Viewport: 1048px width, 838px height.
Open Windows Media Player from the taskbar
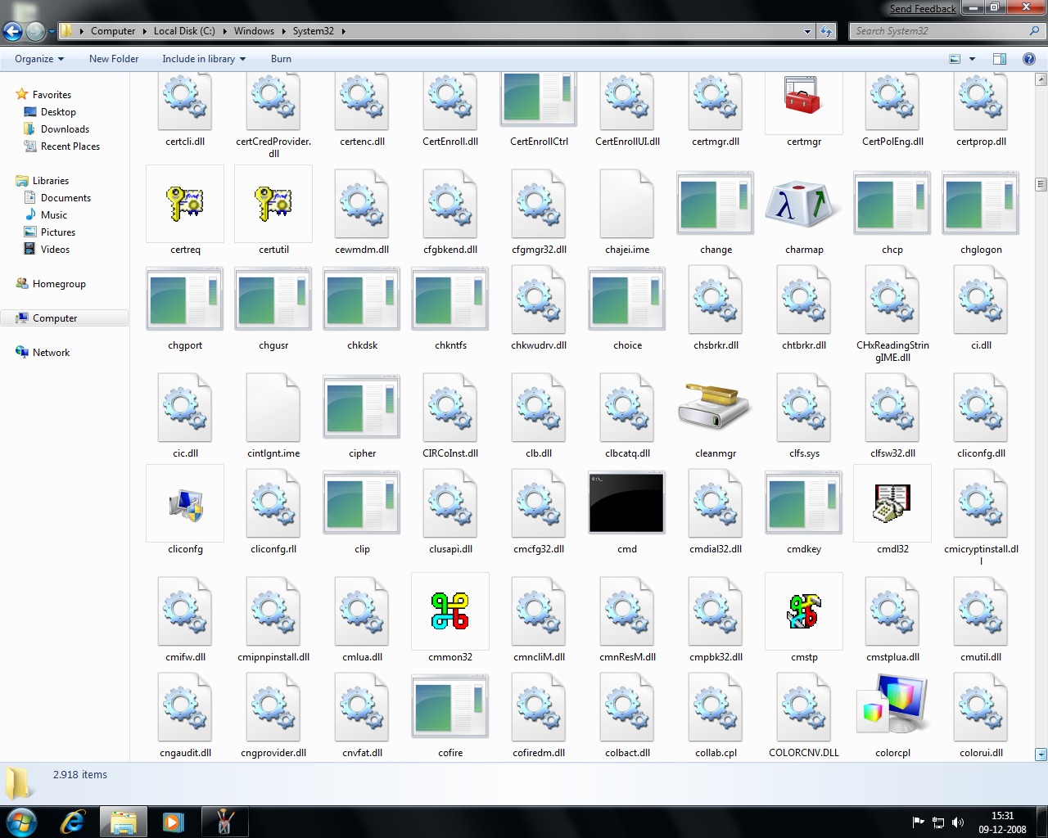click(174, 821)
